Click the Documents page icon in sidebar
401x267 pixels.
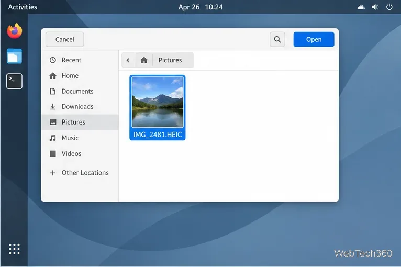[x=53, y=91]
